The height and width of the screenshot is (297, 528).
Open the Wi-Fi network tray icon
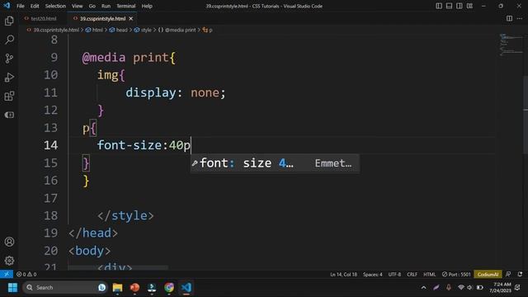(461, 288)
